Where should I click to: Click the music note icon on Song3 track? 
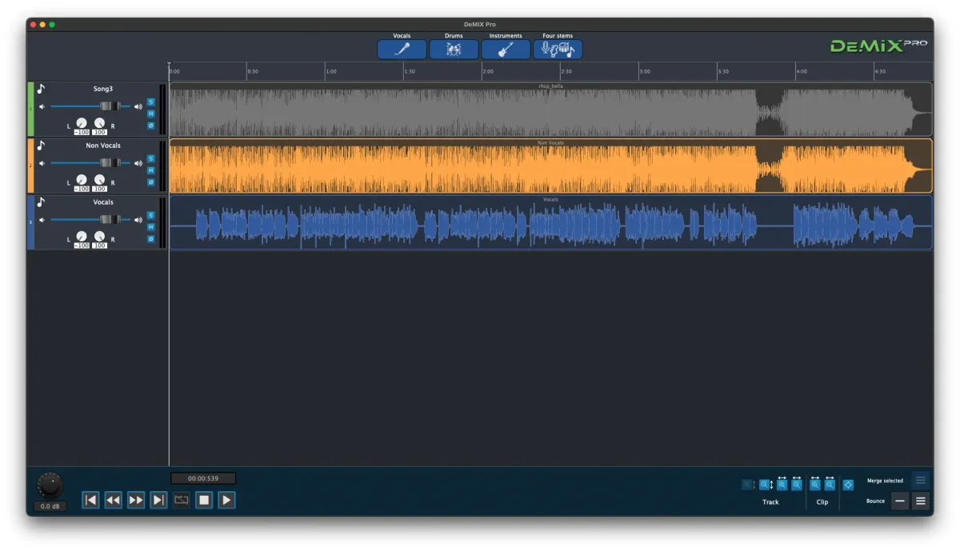click(41, 89)
